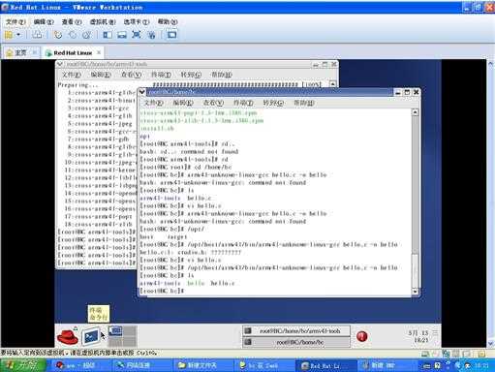
Task: Click the VMware view scrollbar down arrow
Action: pos(490,344)
